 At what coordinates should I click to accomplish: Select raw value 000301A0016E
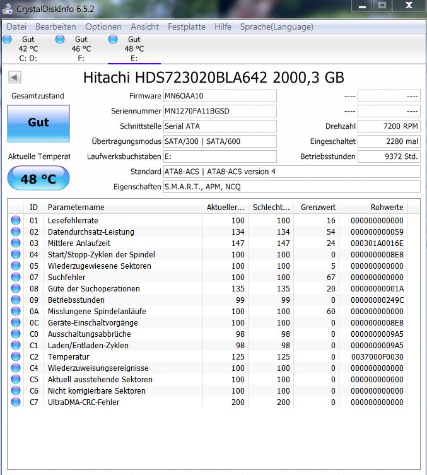coord(377,243)
